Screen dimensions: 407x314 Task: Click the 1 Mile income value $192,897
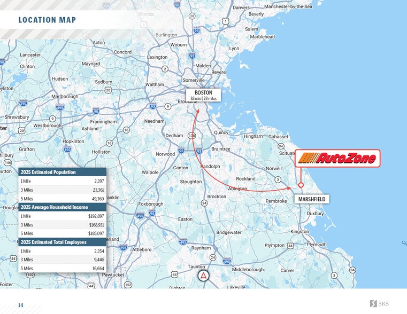click(x=96, y=216)
